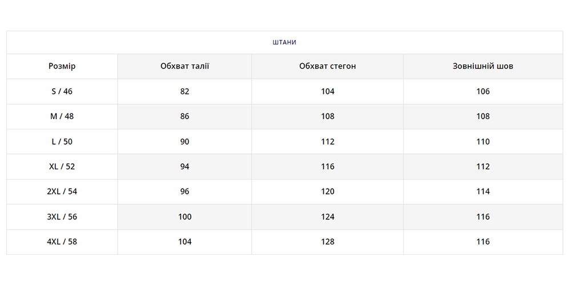This screenshot has width=571, height=285.
Task: Select the M / 48 size row label
Action: 62,116
